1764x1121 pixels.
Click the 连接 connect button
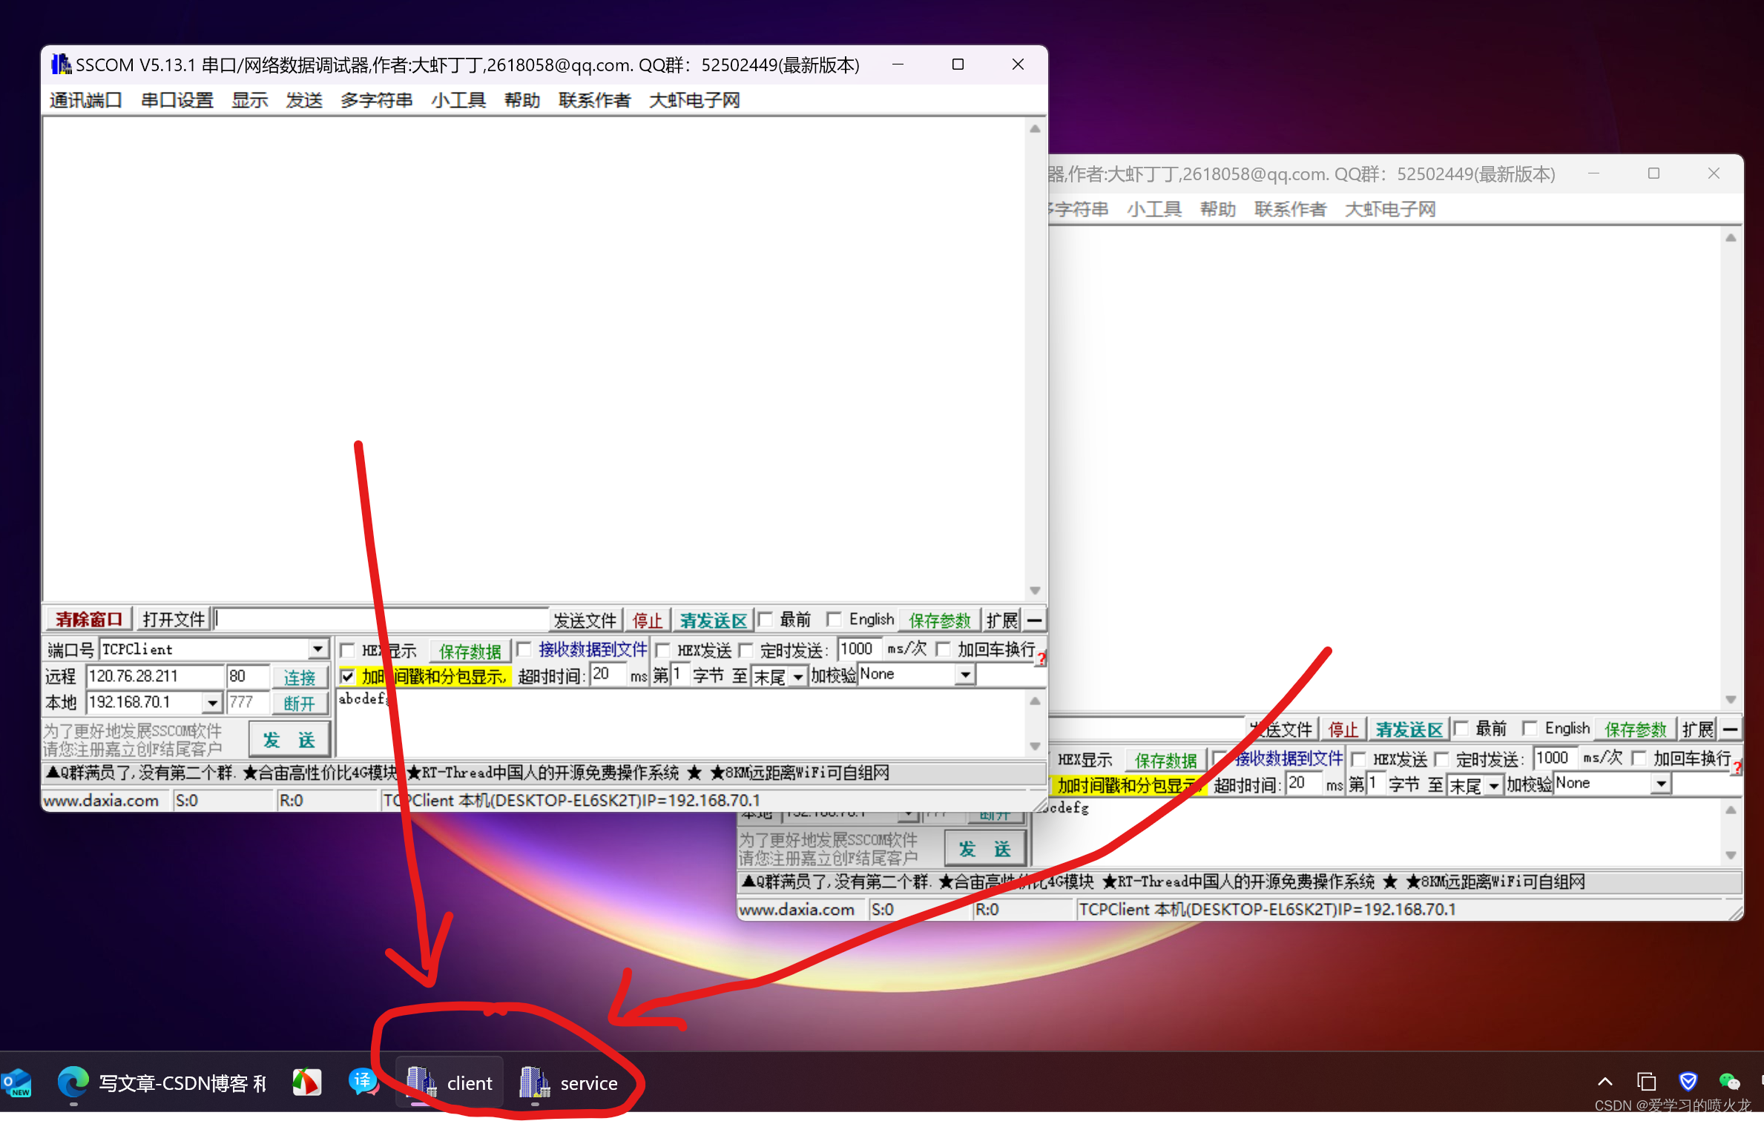(x=300, y=676)
